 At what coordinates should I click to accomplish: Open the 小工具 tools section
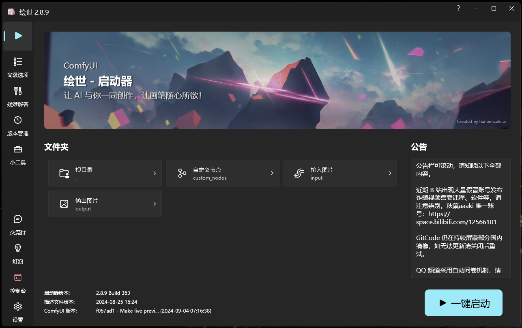(17, 154)
